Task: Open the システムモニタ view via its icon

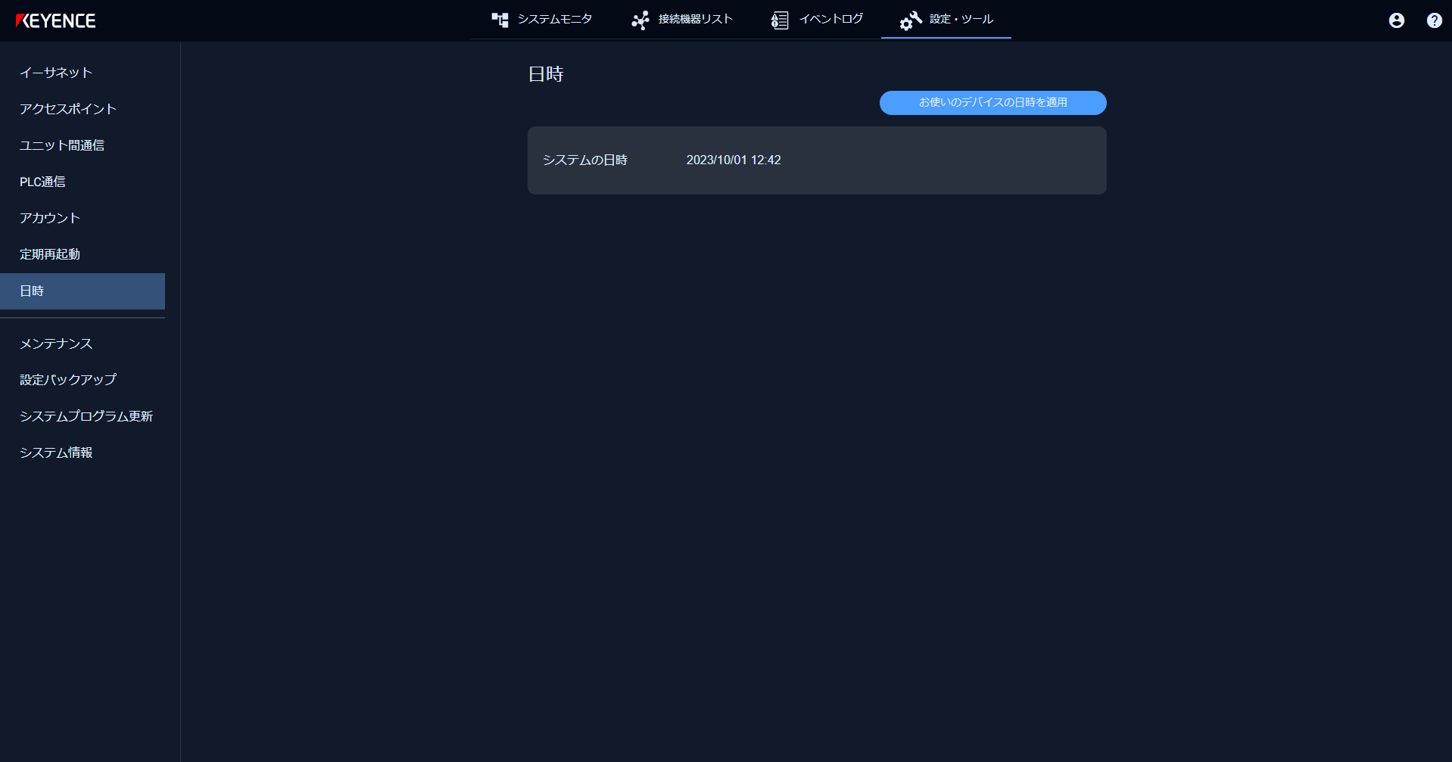Action: pos(500,20)
